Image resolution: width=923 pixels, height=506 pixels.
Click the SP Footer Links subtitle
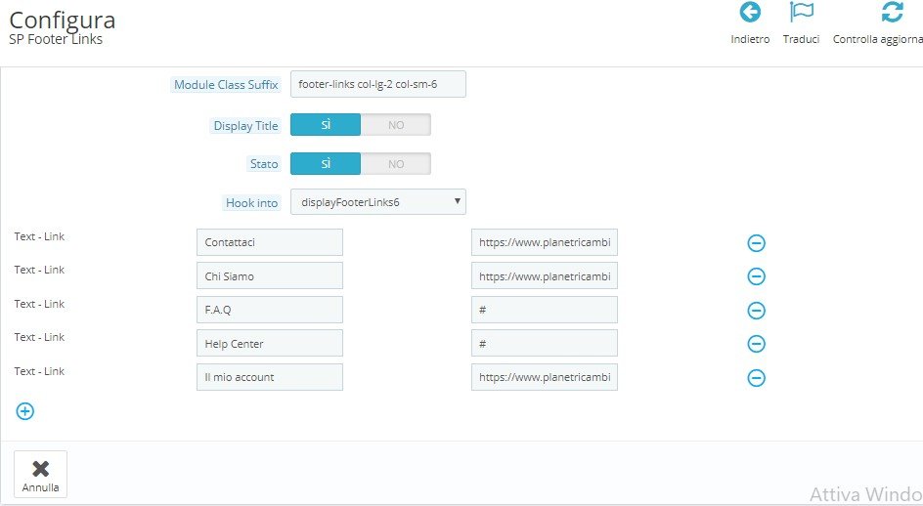coord(56,39)
